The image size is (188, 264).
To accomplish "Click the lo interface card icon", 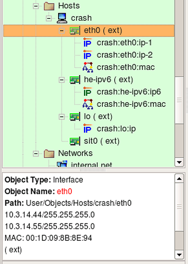I will pos(75,117).
